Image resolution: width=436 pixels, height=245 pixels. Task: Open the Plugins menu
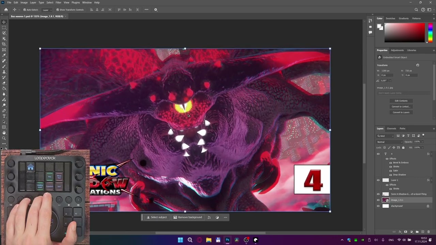[x=76, y=2]
